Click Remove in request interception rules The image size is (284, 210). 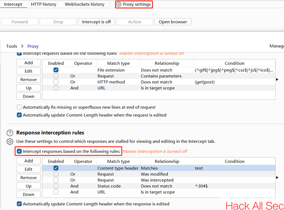point(29,79)
